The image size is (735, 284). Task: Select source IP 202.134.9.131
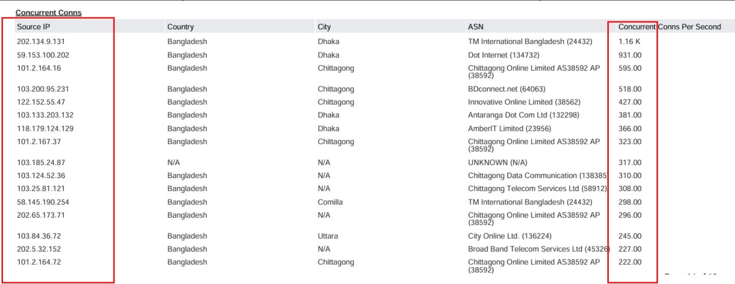pos(41,42)
